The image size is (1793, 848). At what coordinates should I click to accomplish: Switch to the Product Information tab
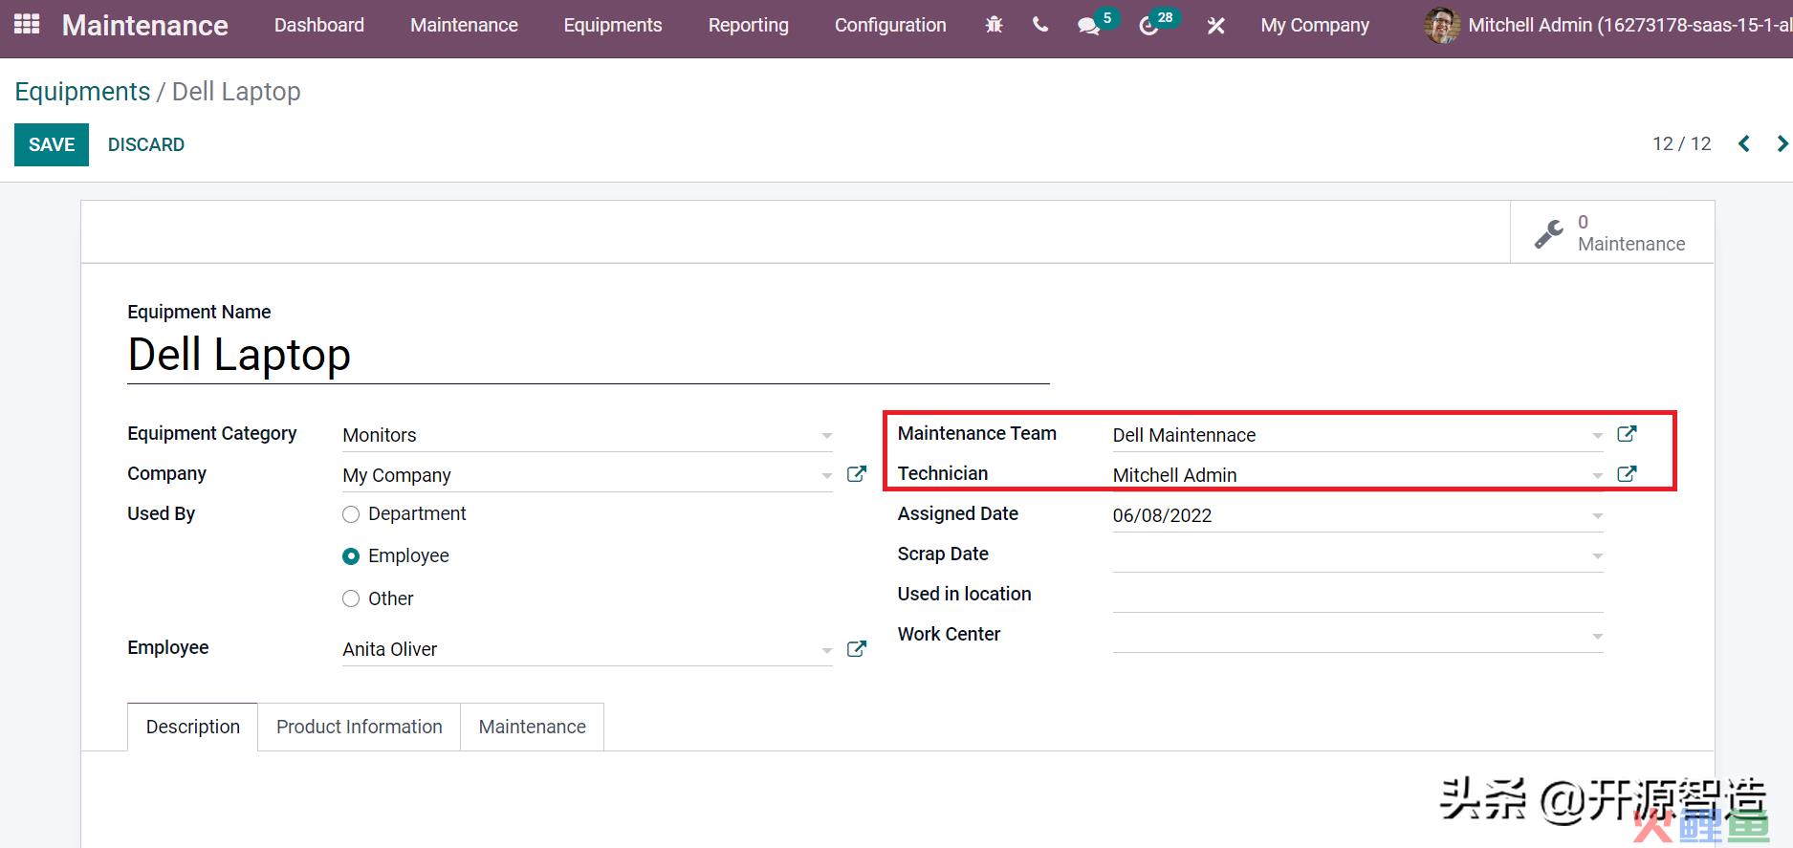click(x=360, y=727)
